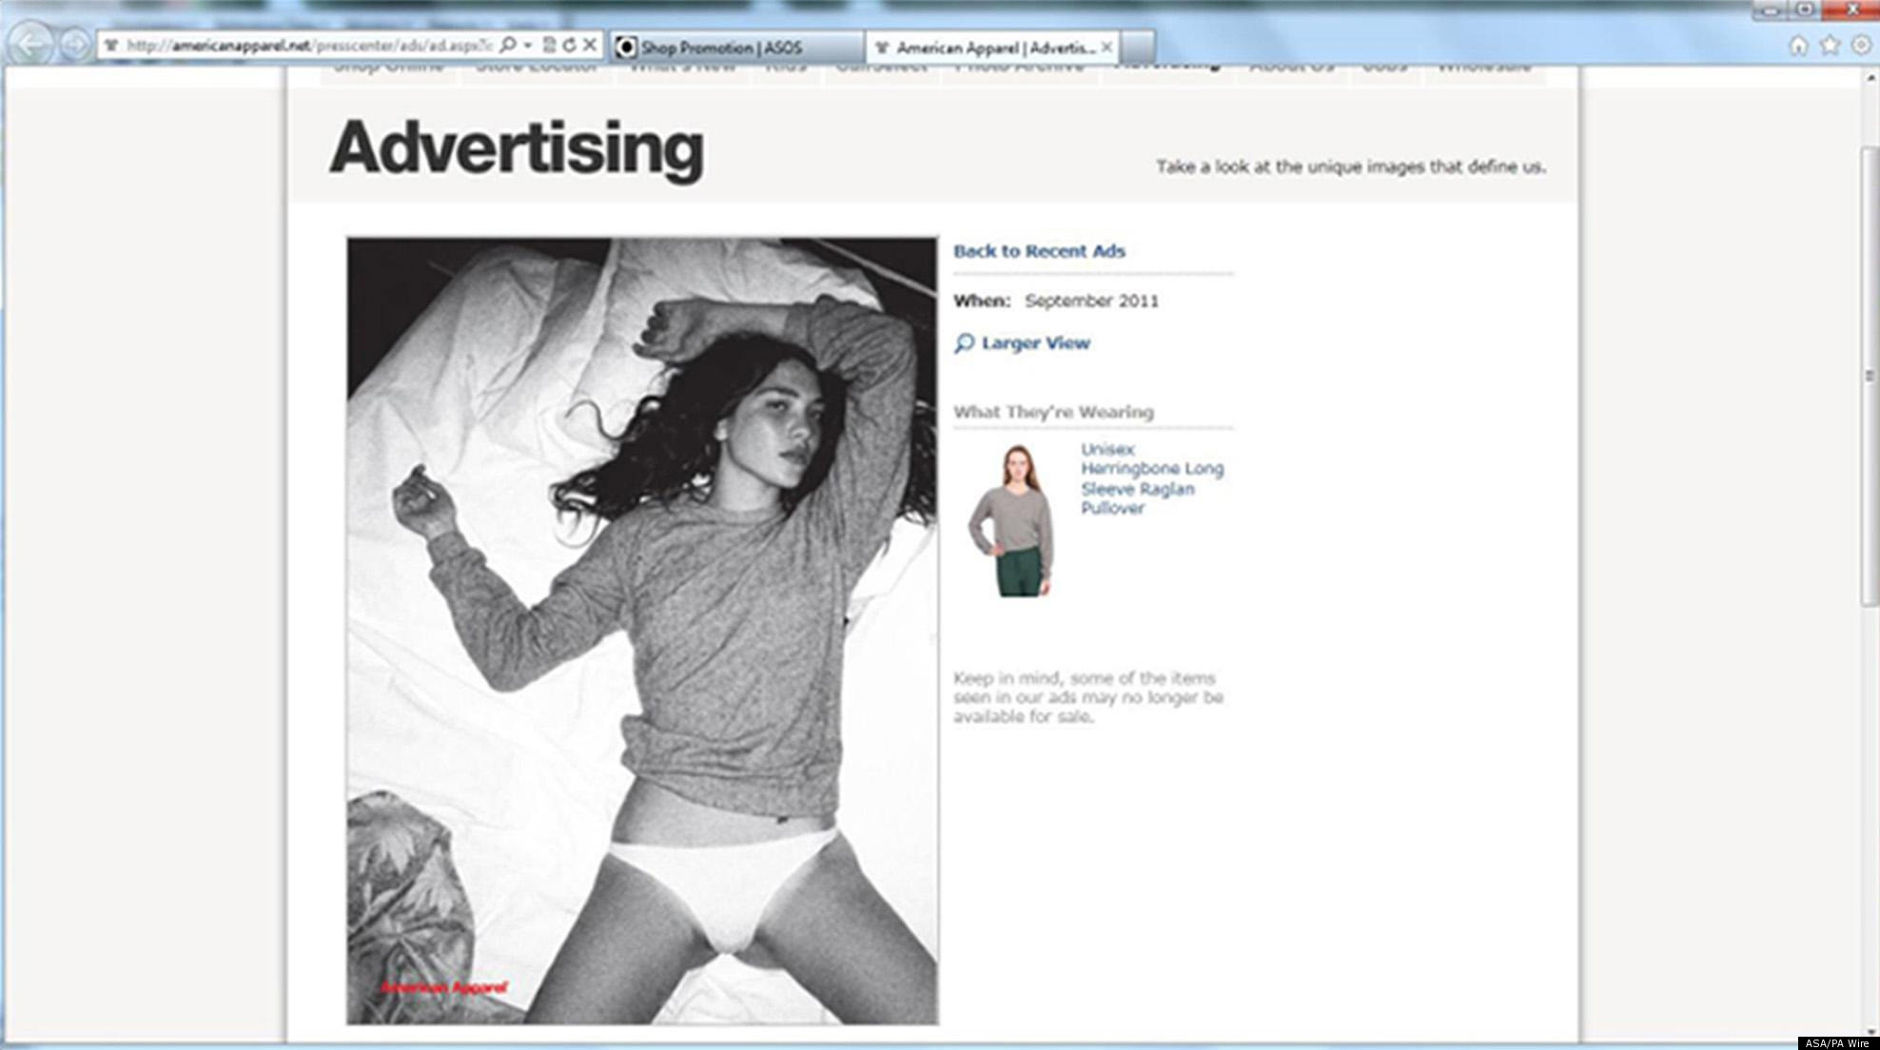Open Favorites star icon
This screenshot has width=1880, height=1050.
click(x=1830, y=46)
